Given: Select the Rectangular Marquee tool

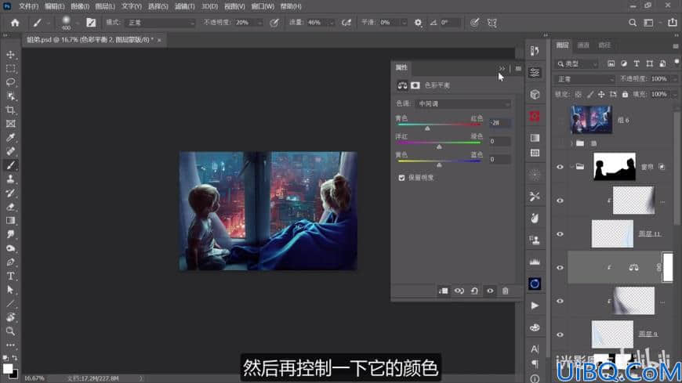Looking at the screenshot, I should coord(11,69).
